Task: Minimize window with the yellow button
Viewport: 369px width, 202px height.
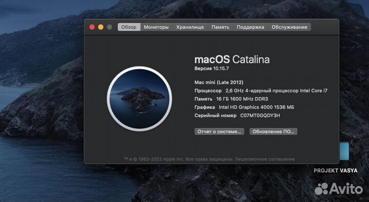Action: 101,27
